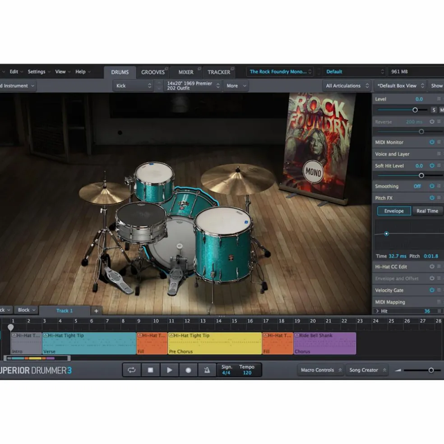Open the Pitch FX options menu icon
444x444 pixels.
(x=439, y=198)
